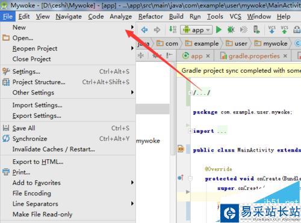Choose Export to HTML... menu entry
This screenshot has width=301, height=223.
[68, 162]
